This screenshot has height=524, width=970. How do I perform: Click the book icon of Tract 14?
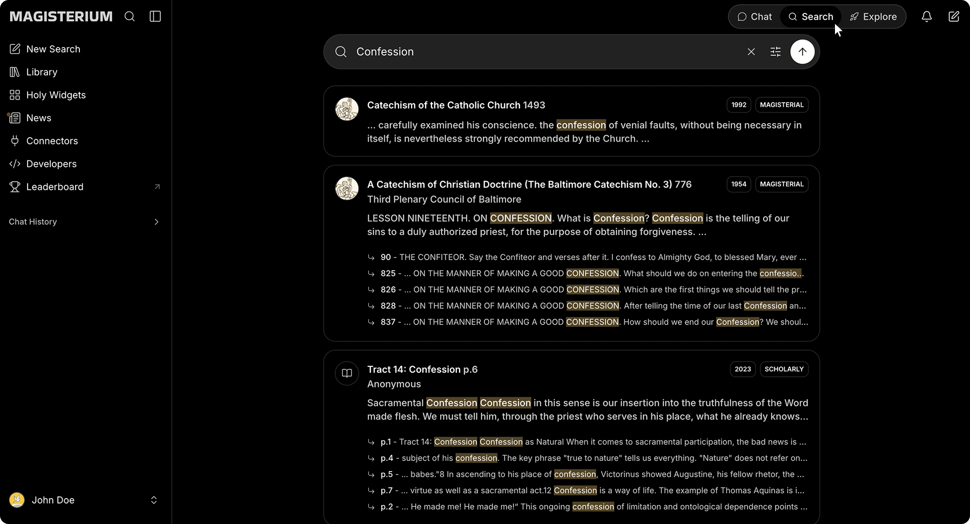(x=347, y=373)
